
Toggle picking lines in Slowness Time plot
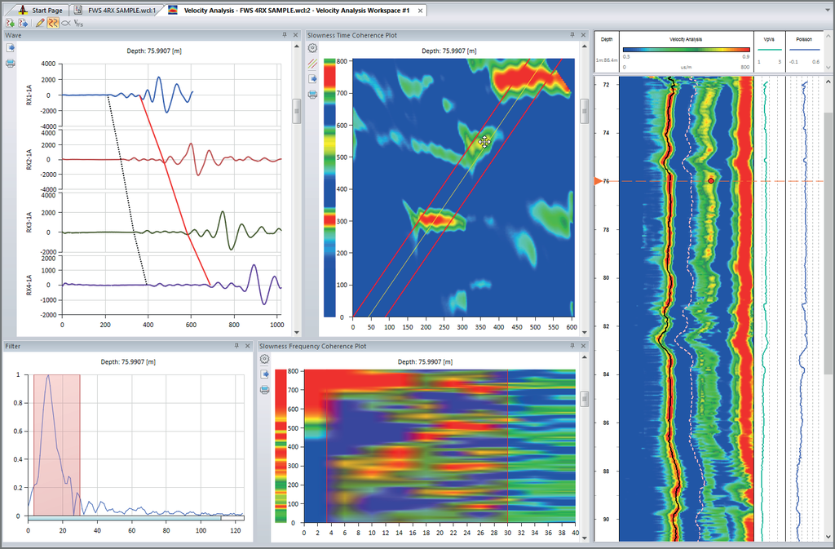[x=312, y=63]
